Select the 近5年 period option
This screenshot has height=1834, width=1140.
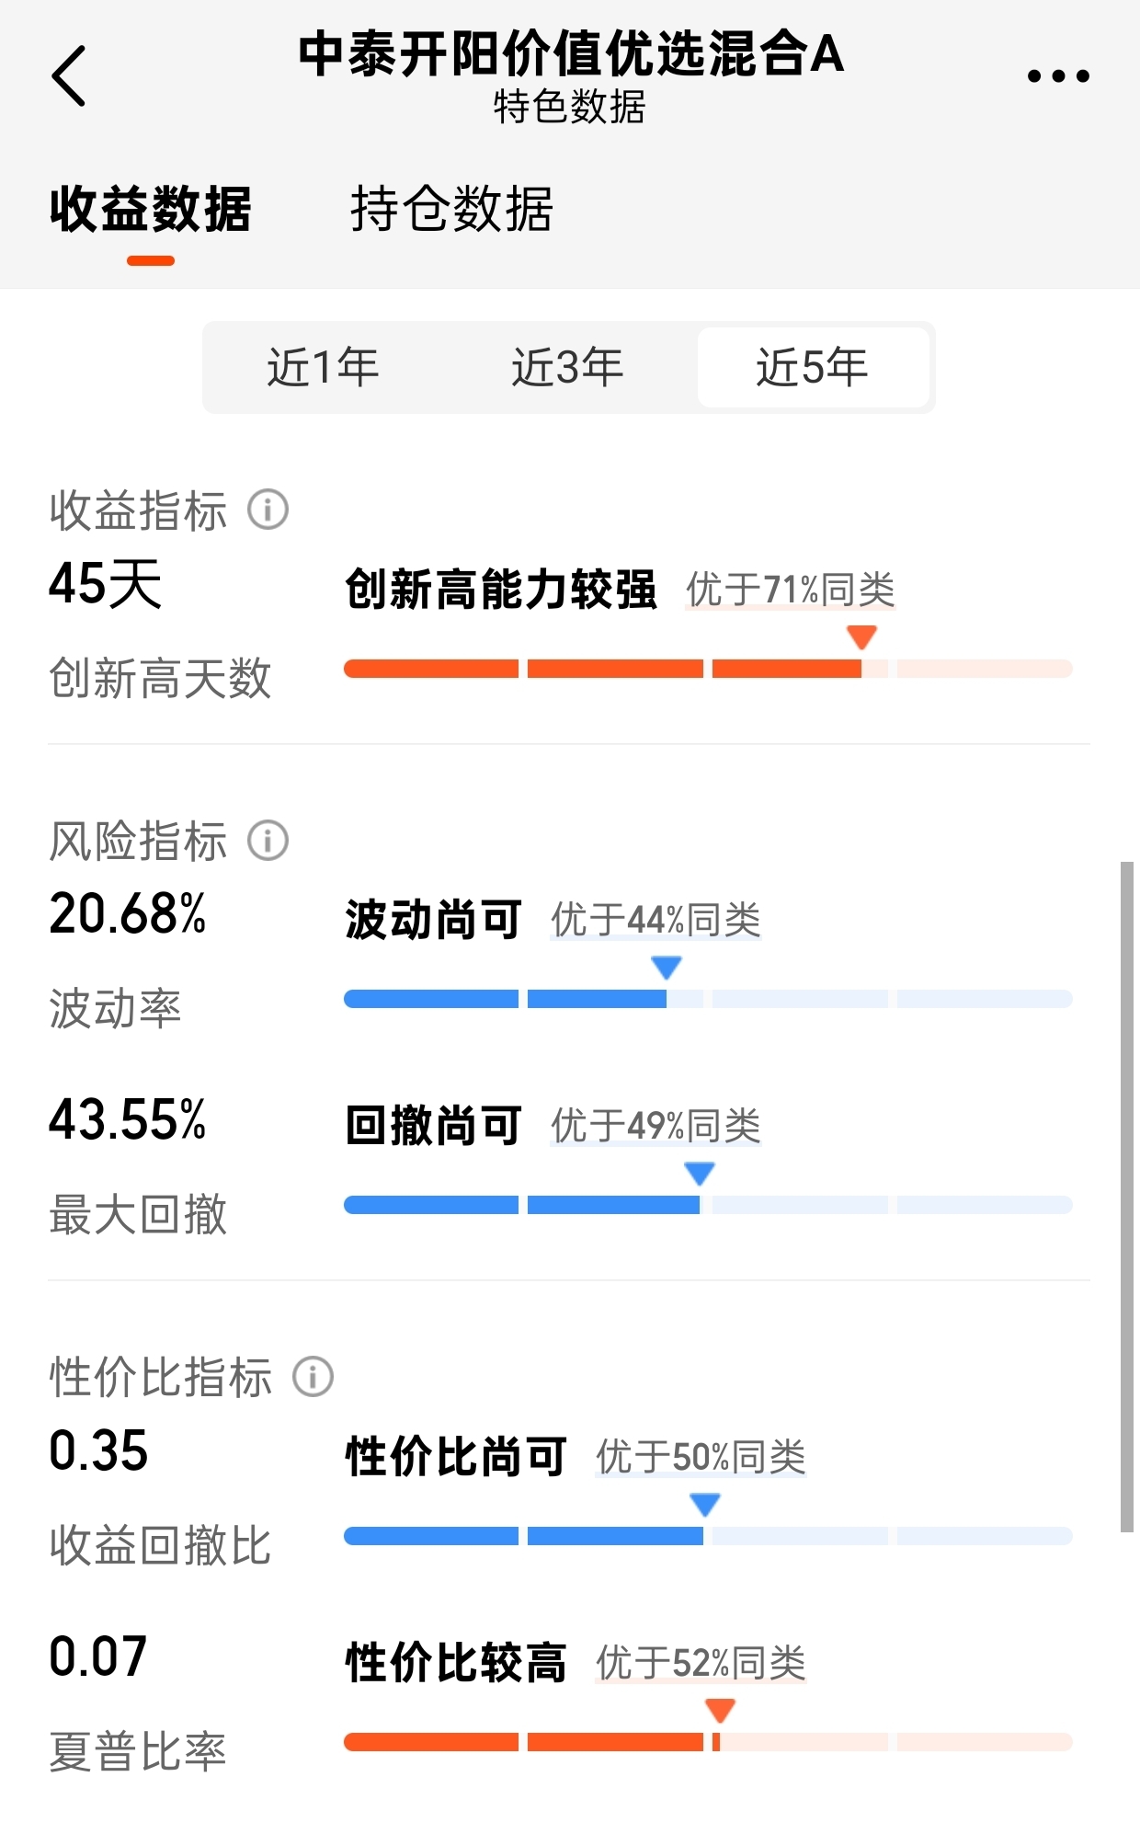click(812, 368)
